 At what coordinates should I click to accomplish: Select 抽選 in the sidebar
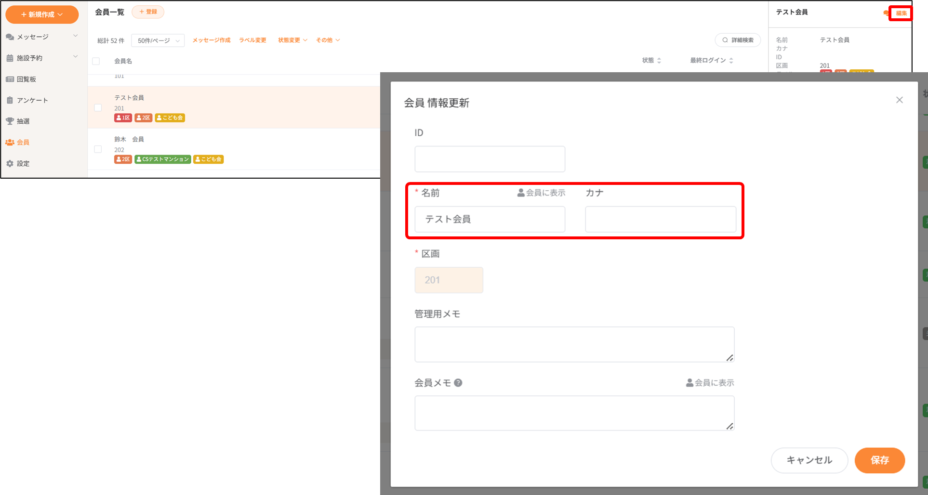[23, 121]
